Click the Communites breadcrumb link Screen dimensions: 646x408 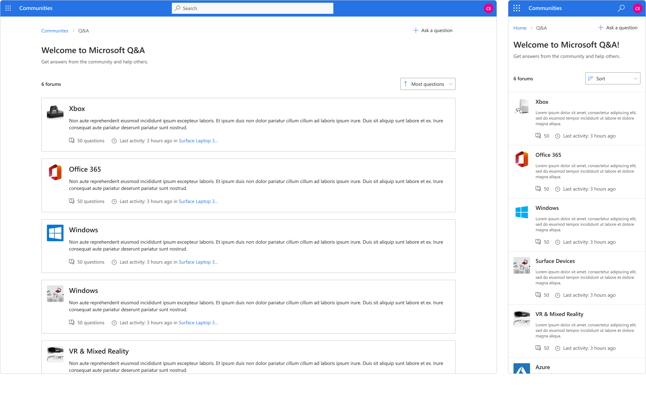click(x=55, y=31)
